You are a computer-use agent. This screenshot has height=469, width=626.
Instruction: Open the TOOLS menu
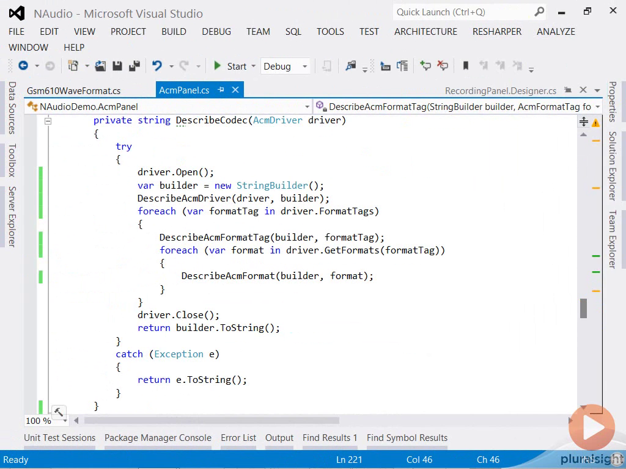pos(330,32)
